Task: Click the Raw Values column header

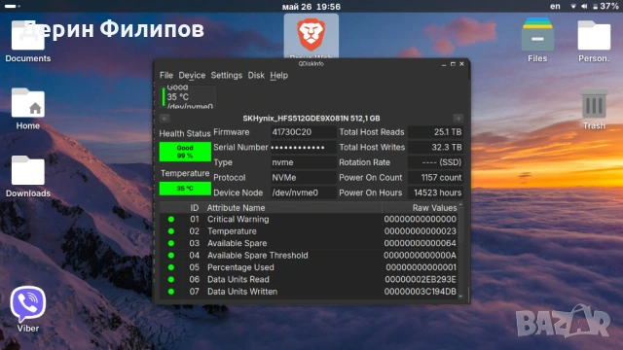Action: (x=420, y=207)
